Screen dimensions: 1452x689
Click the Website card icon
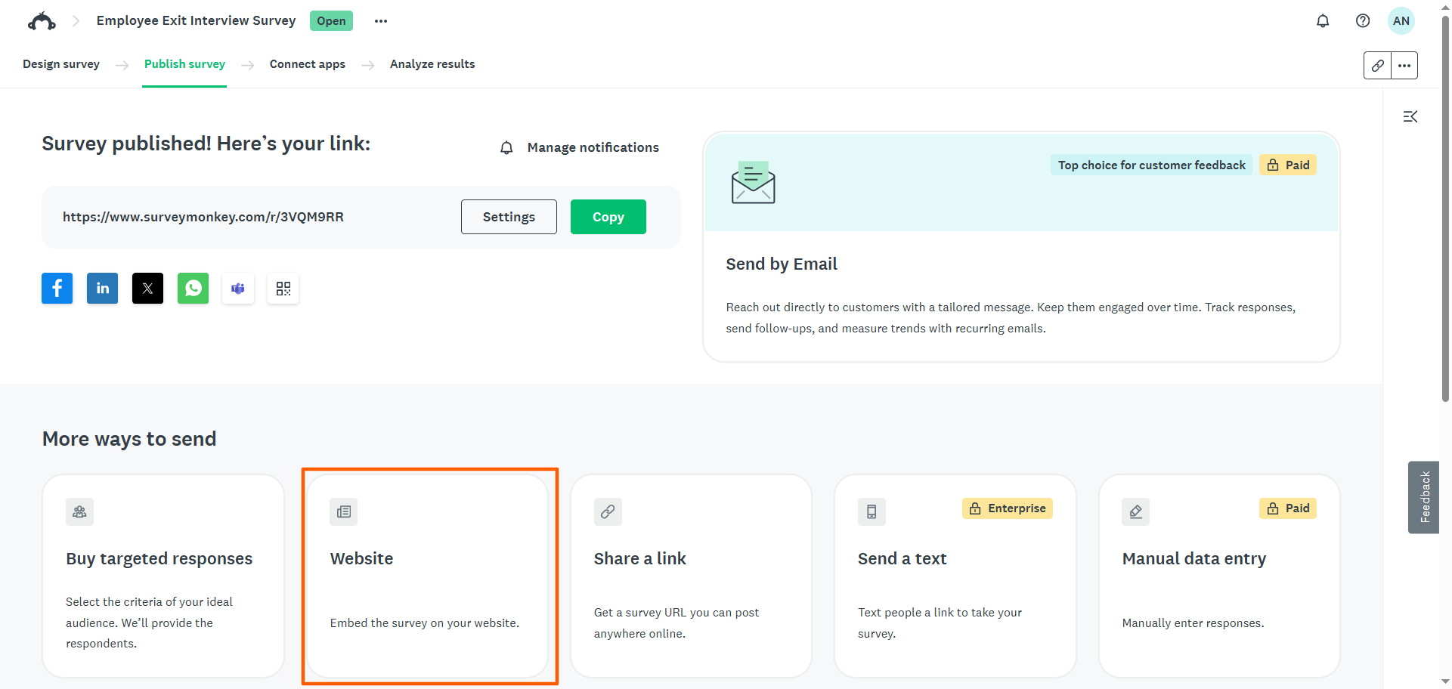click(344, 512)
